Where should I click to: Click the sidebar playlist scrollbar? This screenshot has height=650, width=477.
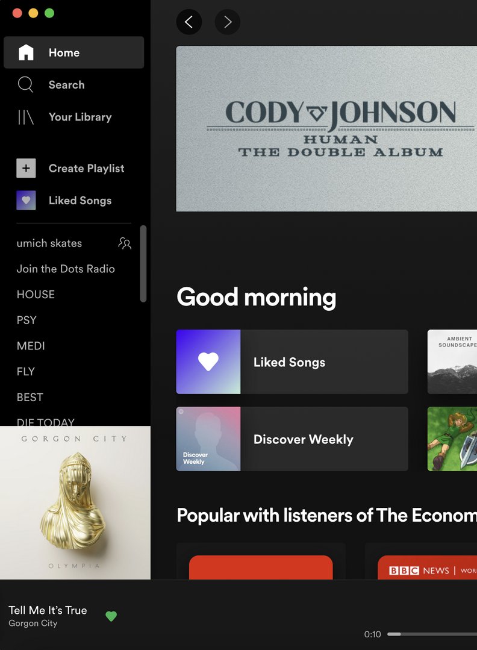pos(143,264)
